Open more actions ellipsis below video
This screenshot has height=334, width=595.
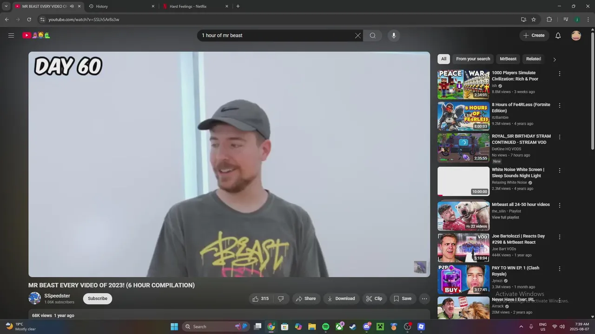(x=424, y=299)
